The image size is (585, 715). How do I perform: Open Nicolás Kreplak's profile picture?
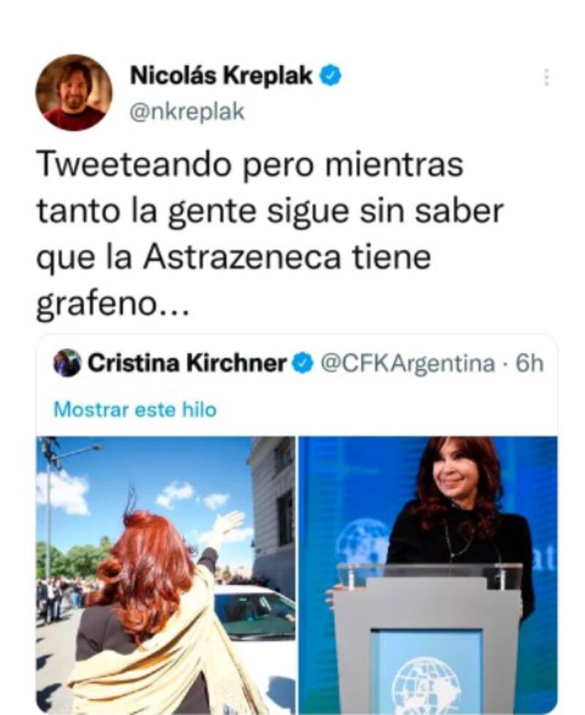74,93
